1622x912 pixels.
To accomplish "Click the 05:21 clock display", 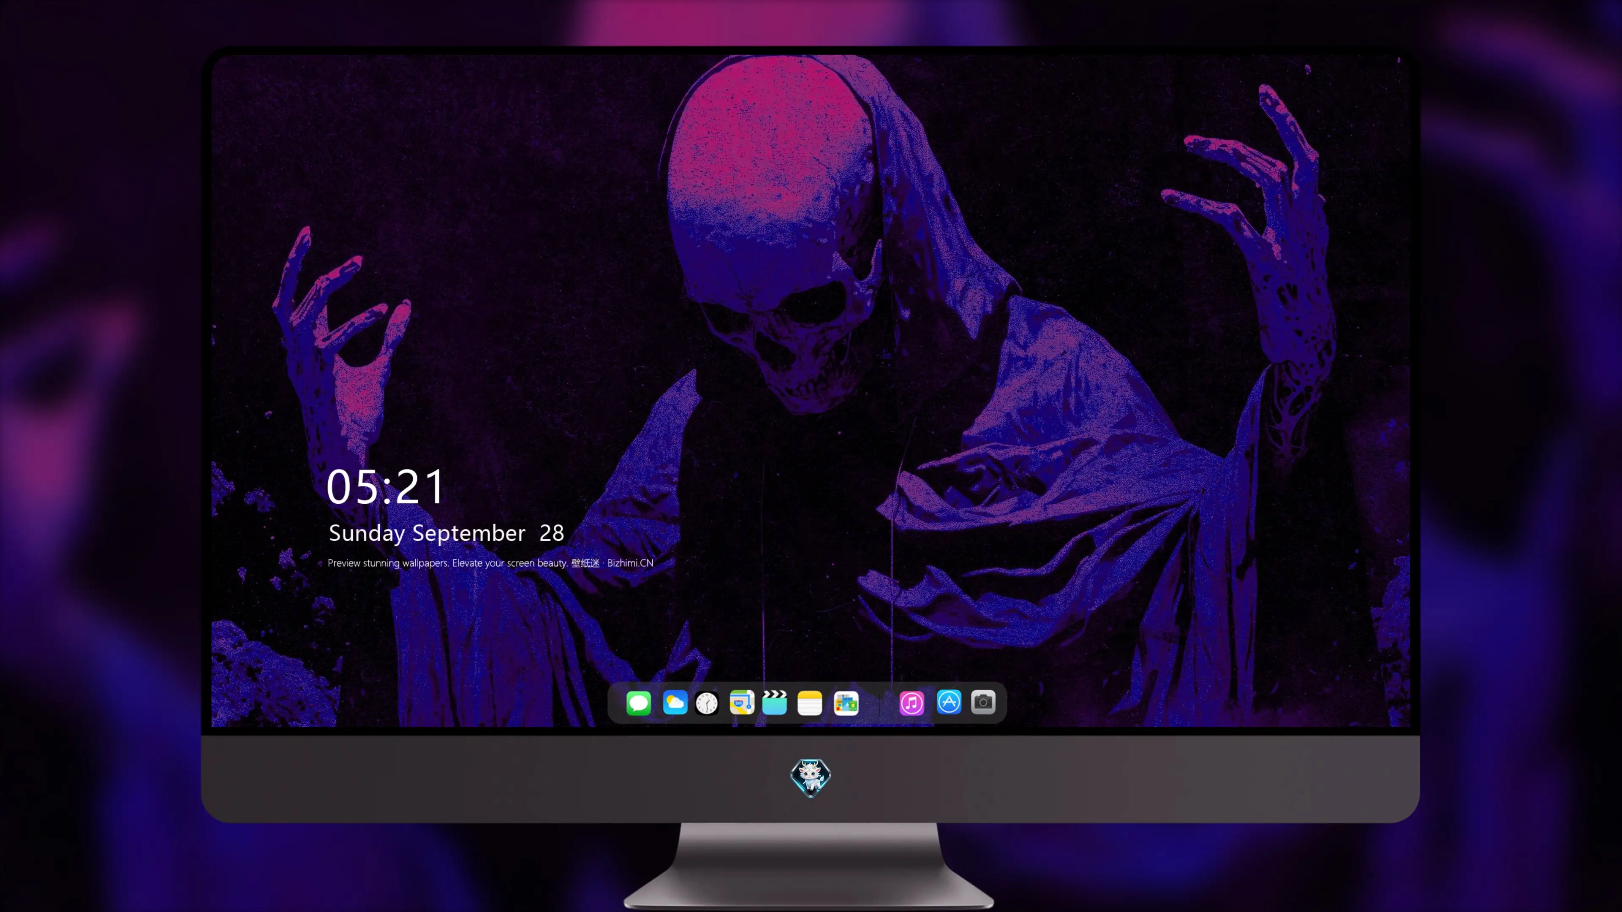I will (x=385, y=486).
